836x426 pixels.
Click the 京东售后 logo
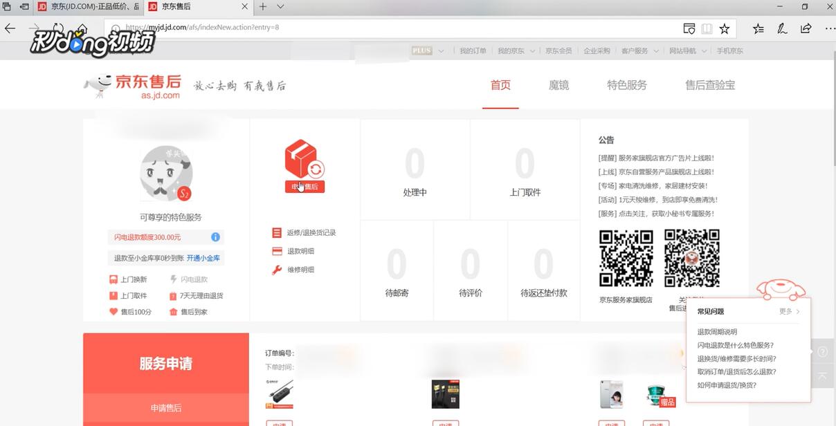[132, 86]
